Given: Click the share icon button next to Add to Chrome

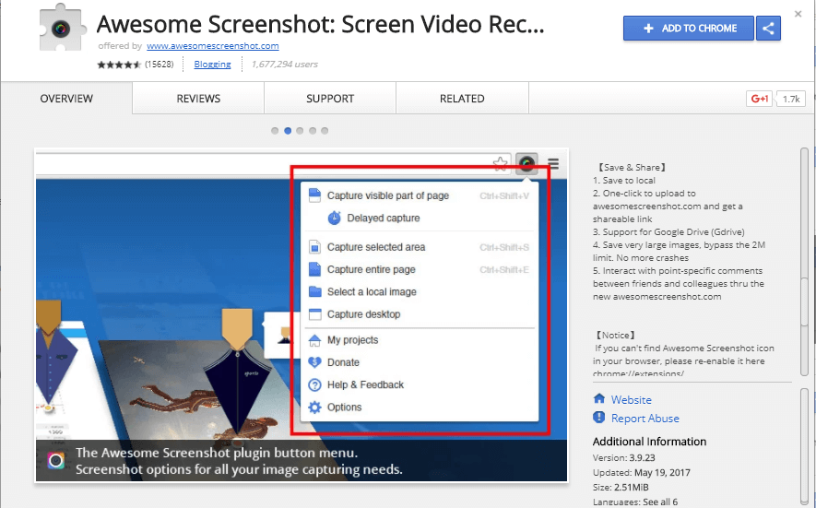Looking at the screenshot, I should coord(768,28).
